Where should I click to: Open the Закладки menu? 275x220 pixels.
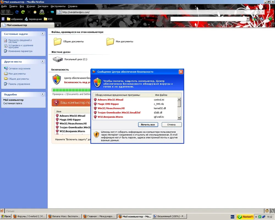pos(43,6)
